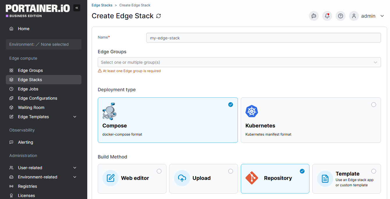The height and width of the screenshot is (199, 390).
Task: Open the Edge Groups selection dropdown
Action: coord(239,62)
